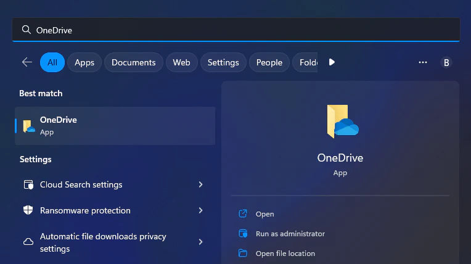The height and width of the screenshot is (264, 471).
Task: Switch to the Apps filter tab
Action: [84, 62]
